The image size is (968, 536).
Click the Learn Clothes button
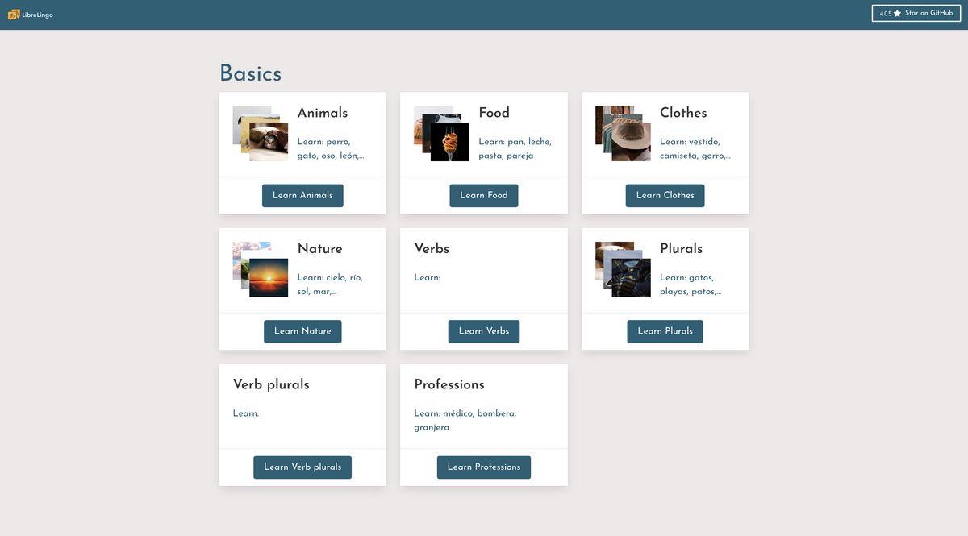(665, 196)
